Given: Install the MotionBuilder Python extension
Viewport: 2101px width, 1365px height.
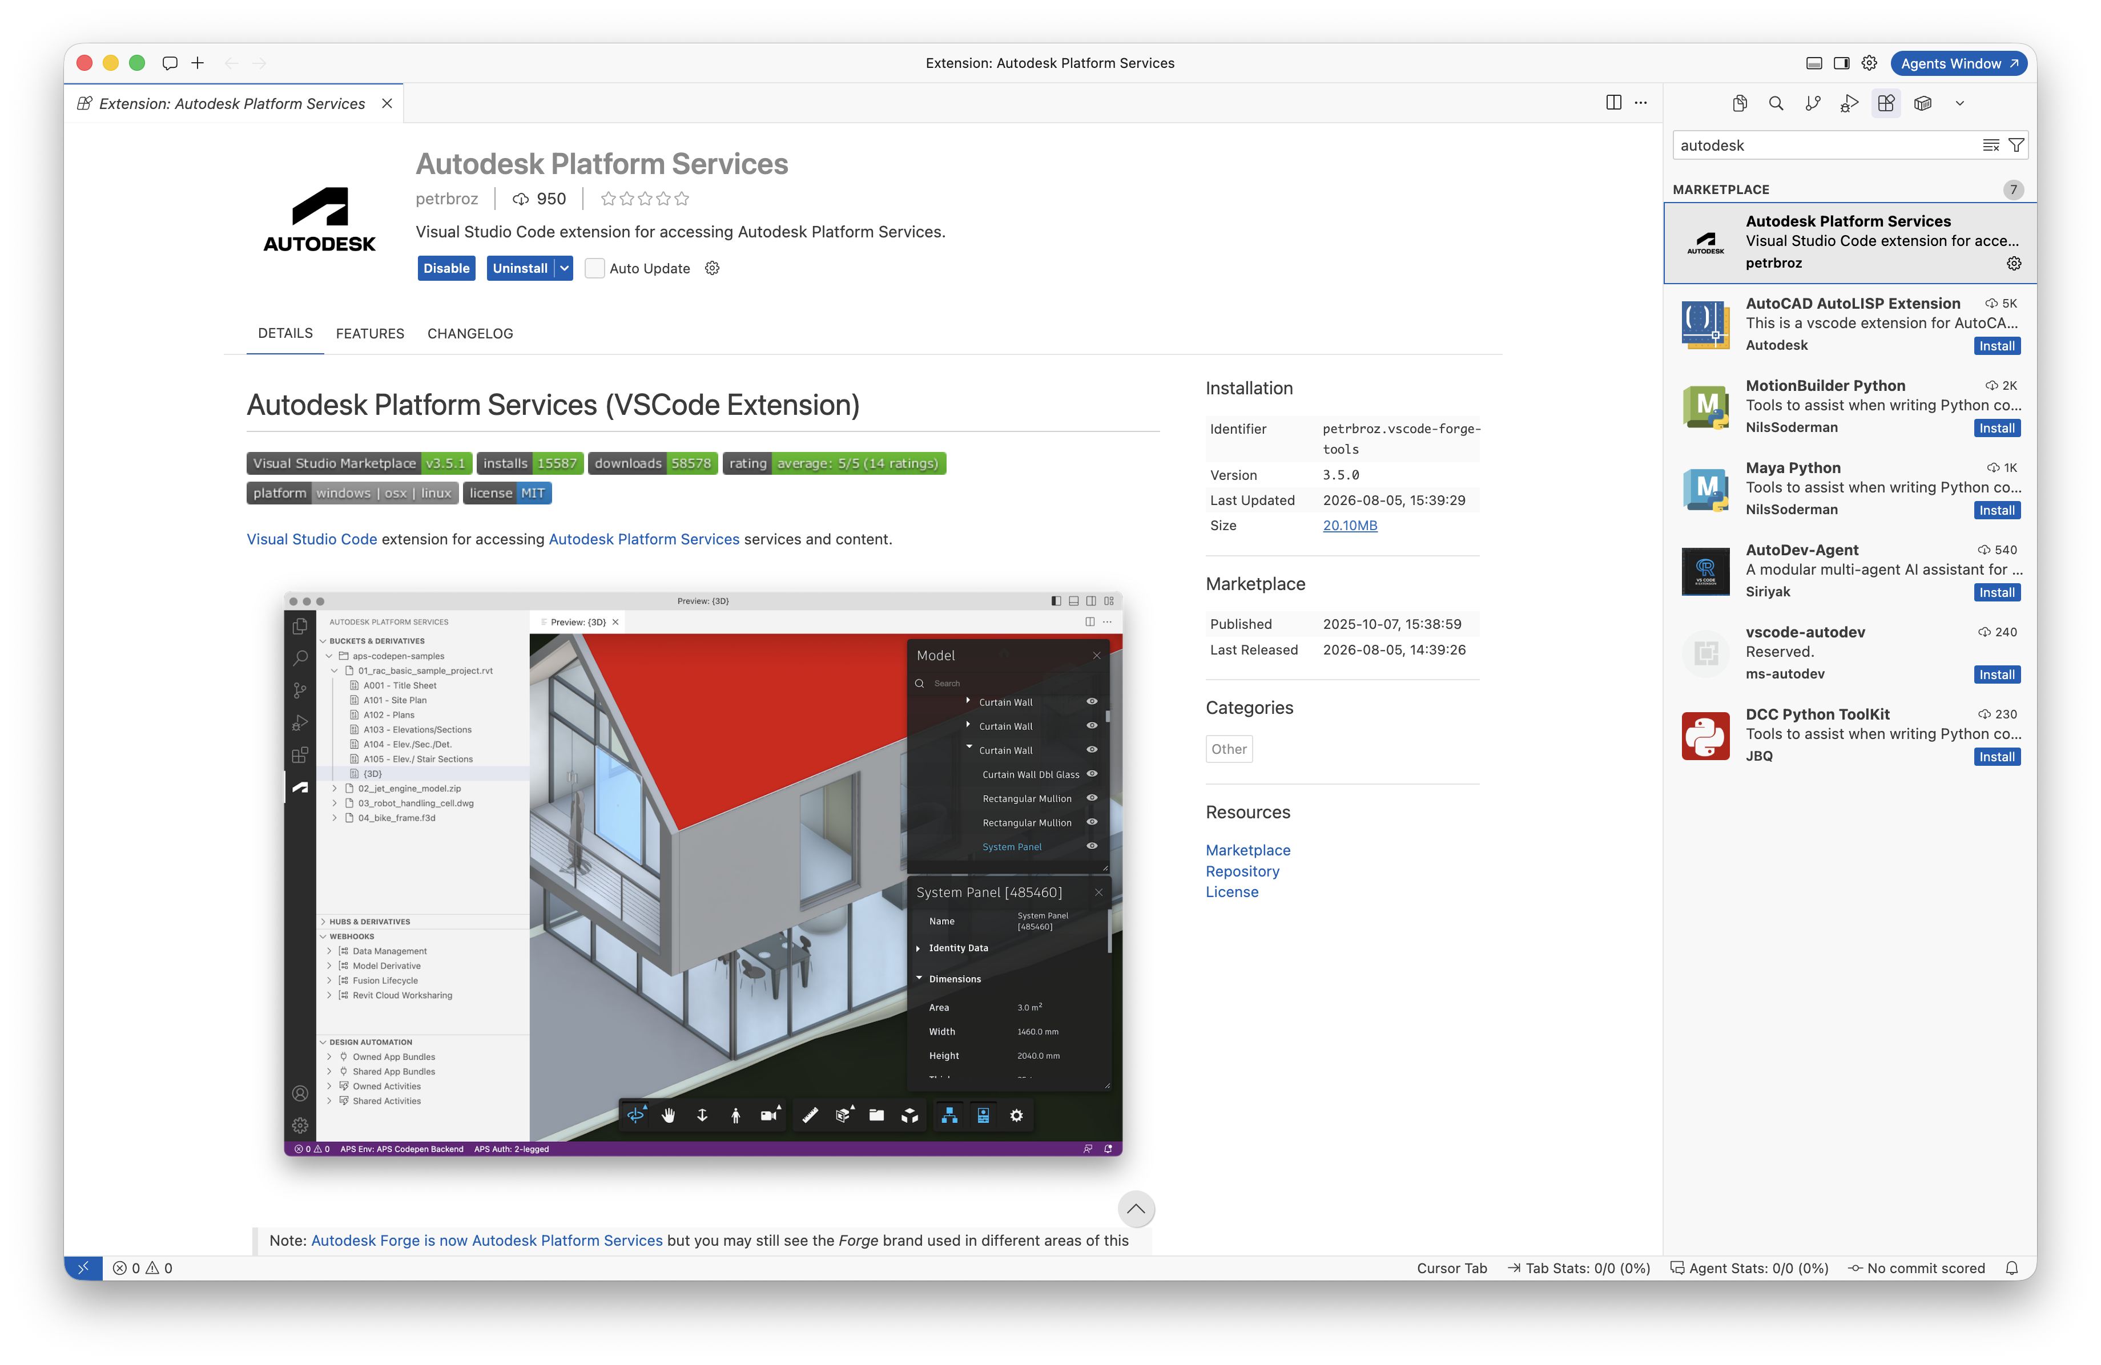Looking at the screenshot, I should coord(1997,428).
